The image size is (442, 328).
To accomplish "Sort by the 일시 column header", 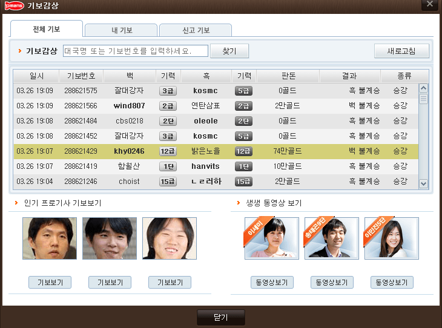I will coord(36,76).
